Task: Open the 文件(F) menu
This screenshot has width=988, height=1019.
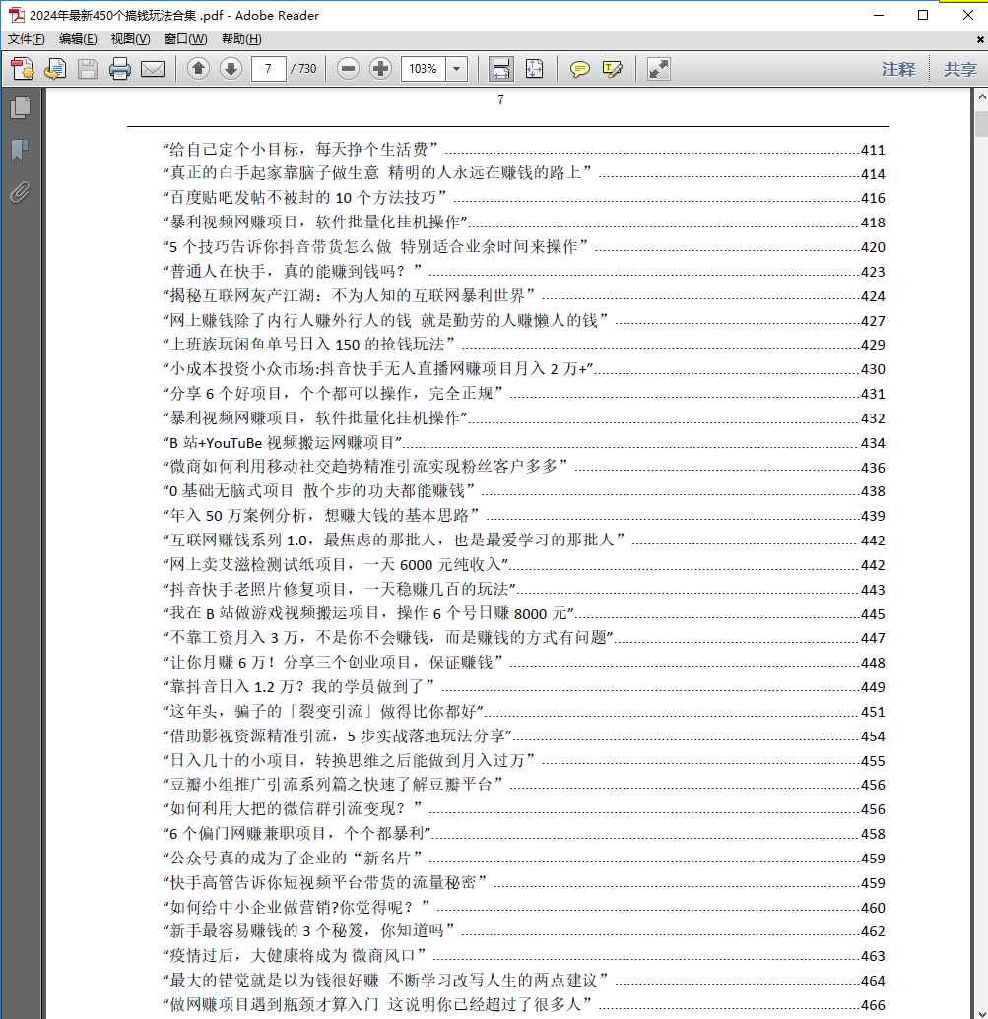Action: point(26,39)
